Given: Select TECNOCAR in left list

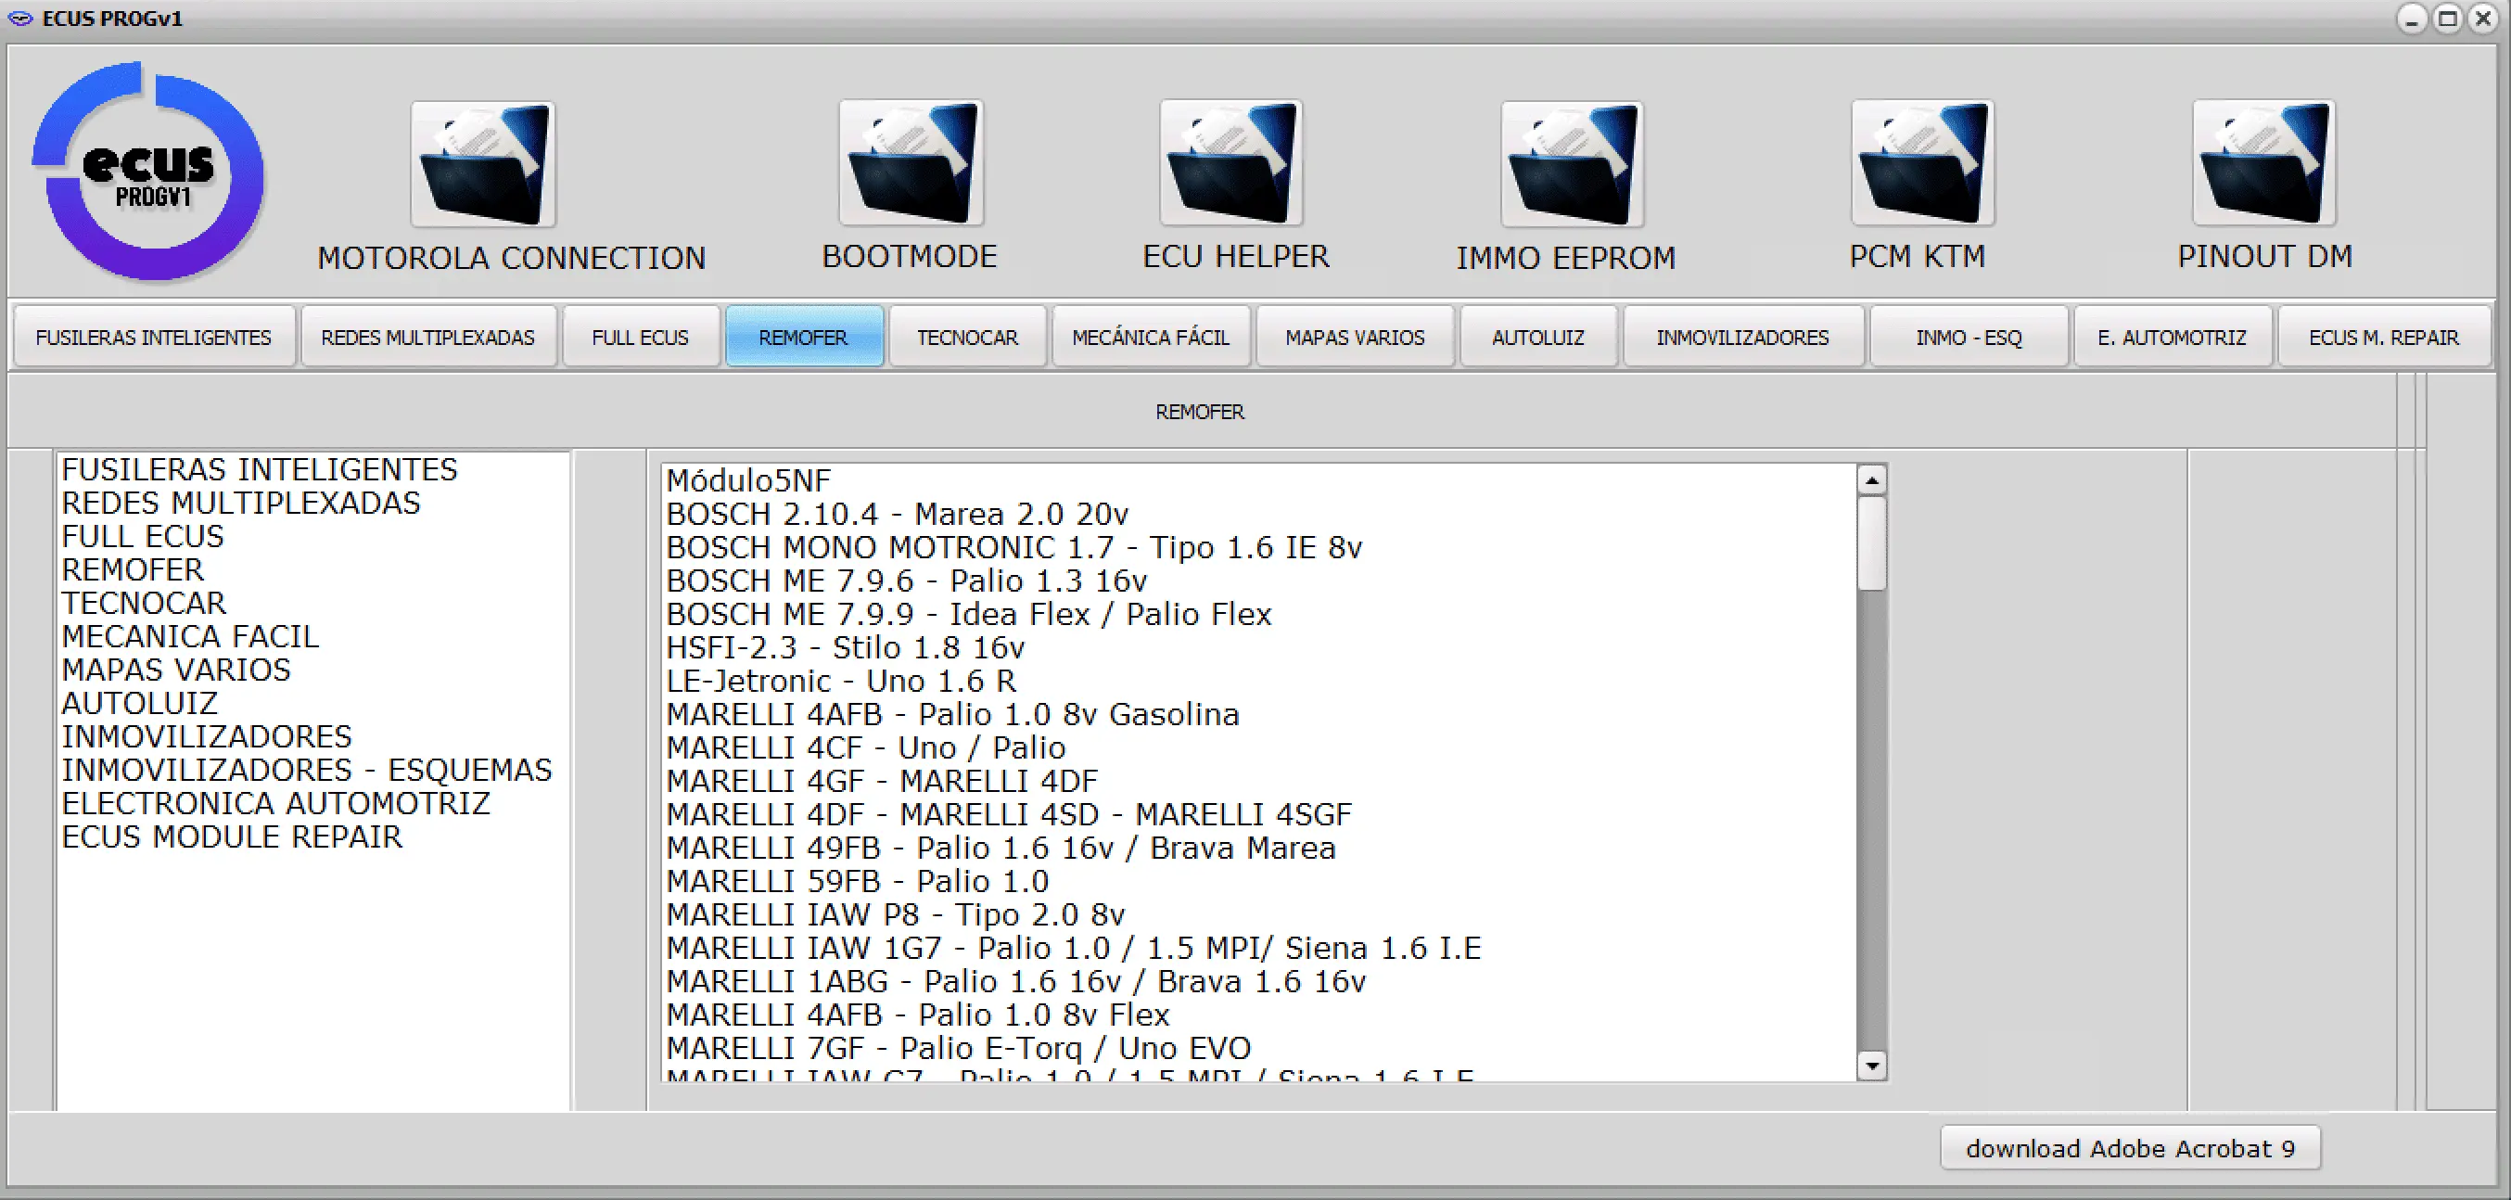Looking at the screenshot, I should pos(144,603).
